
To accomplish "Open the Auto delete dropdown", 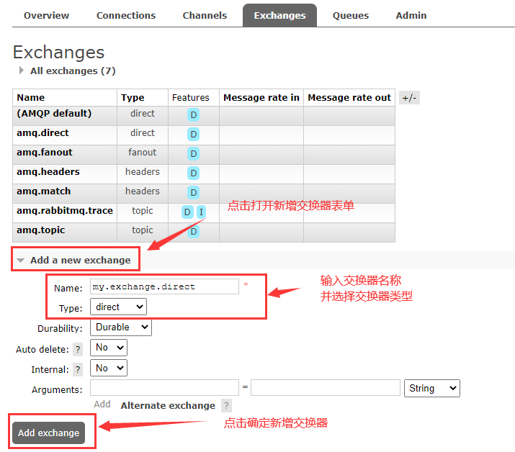I will point(109,348).
